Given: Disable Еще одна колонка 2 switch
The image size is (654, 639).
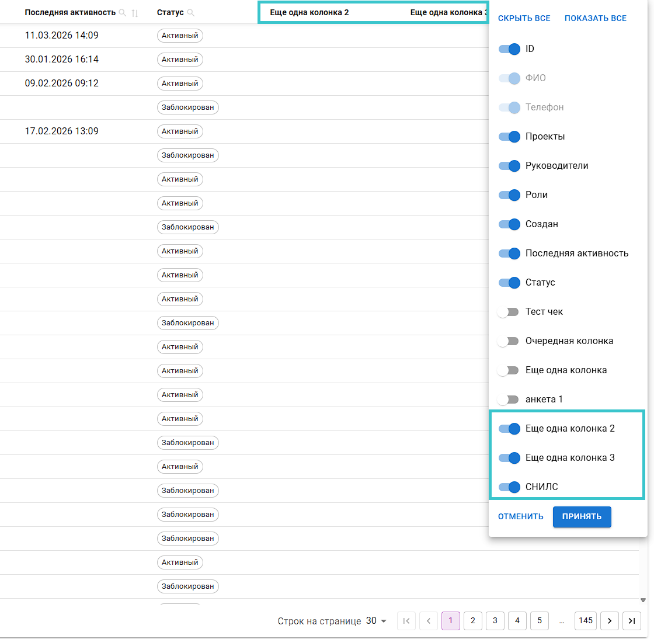Looking at the screenshot, I should pos(509,428).
